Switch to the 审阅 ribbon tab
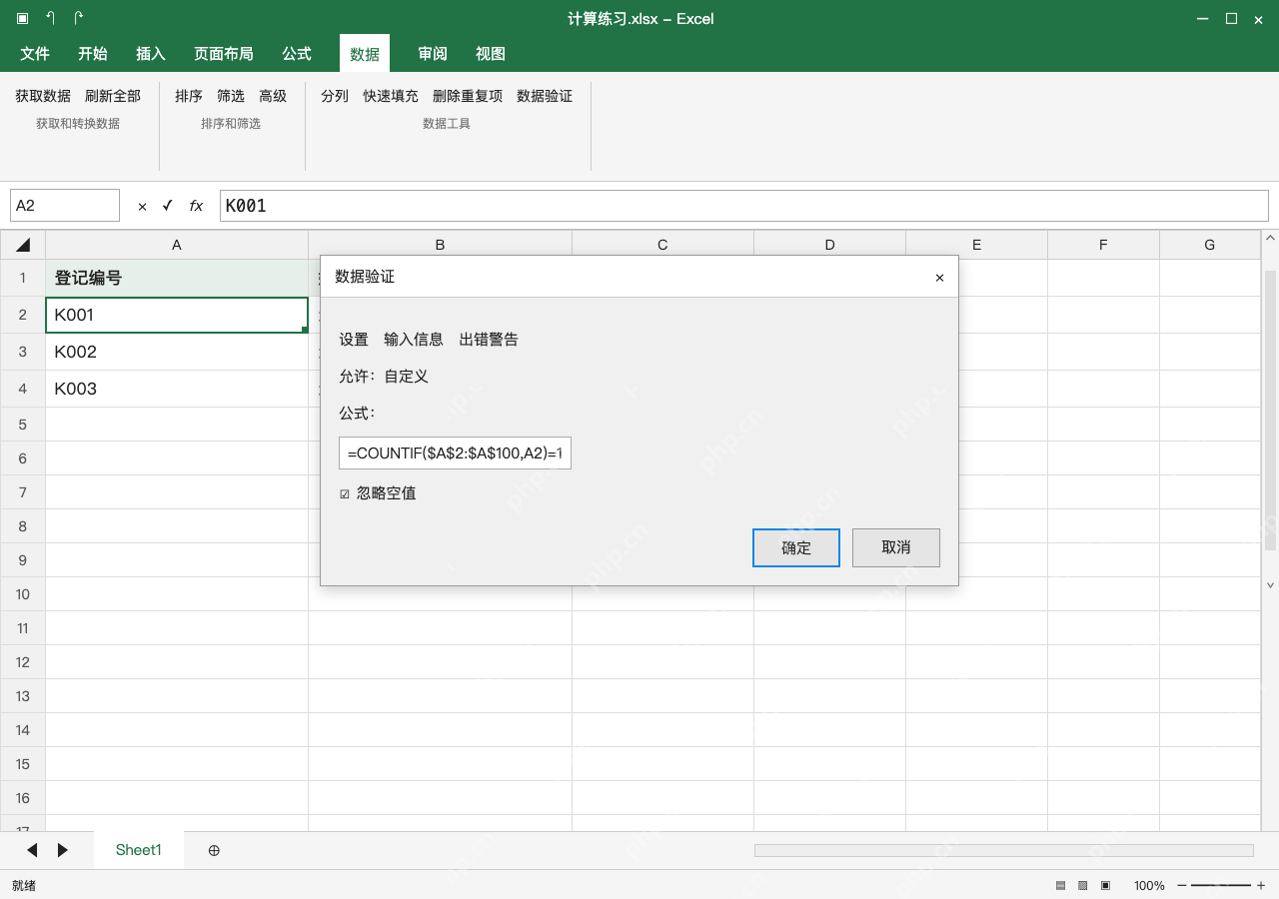The image size is (1279, 899). point(433,54)
